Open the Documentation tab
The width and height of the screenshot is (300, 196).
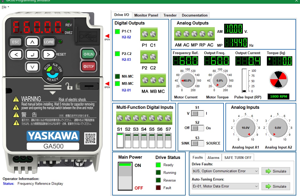coord(194,15)
